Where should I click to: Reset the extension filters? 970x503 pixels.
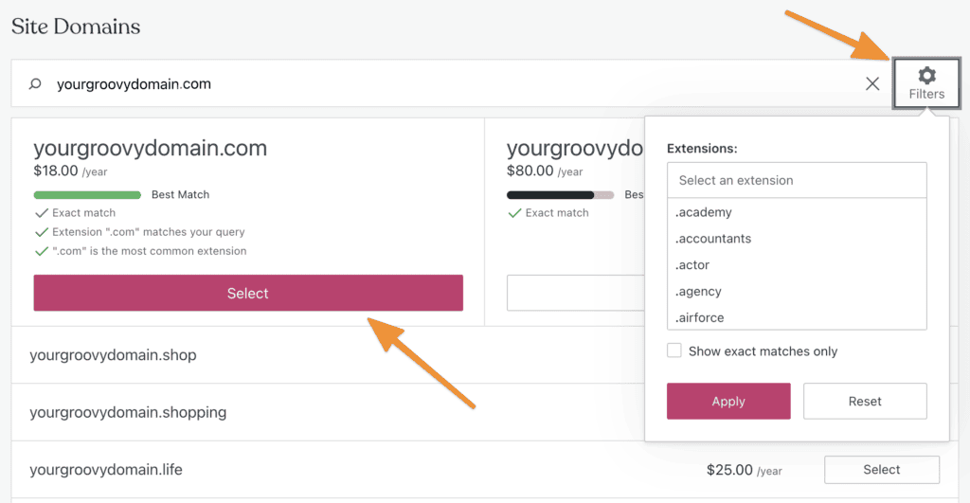[865, 402]
